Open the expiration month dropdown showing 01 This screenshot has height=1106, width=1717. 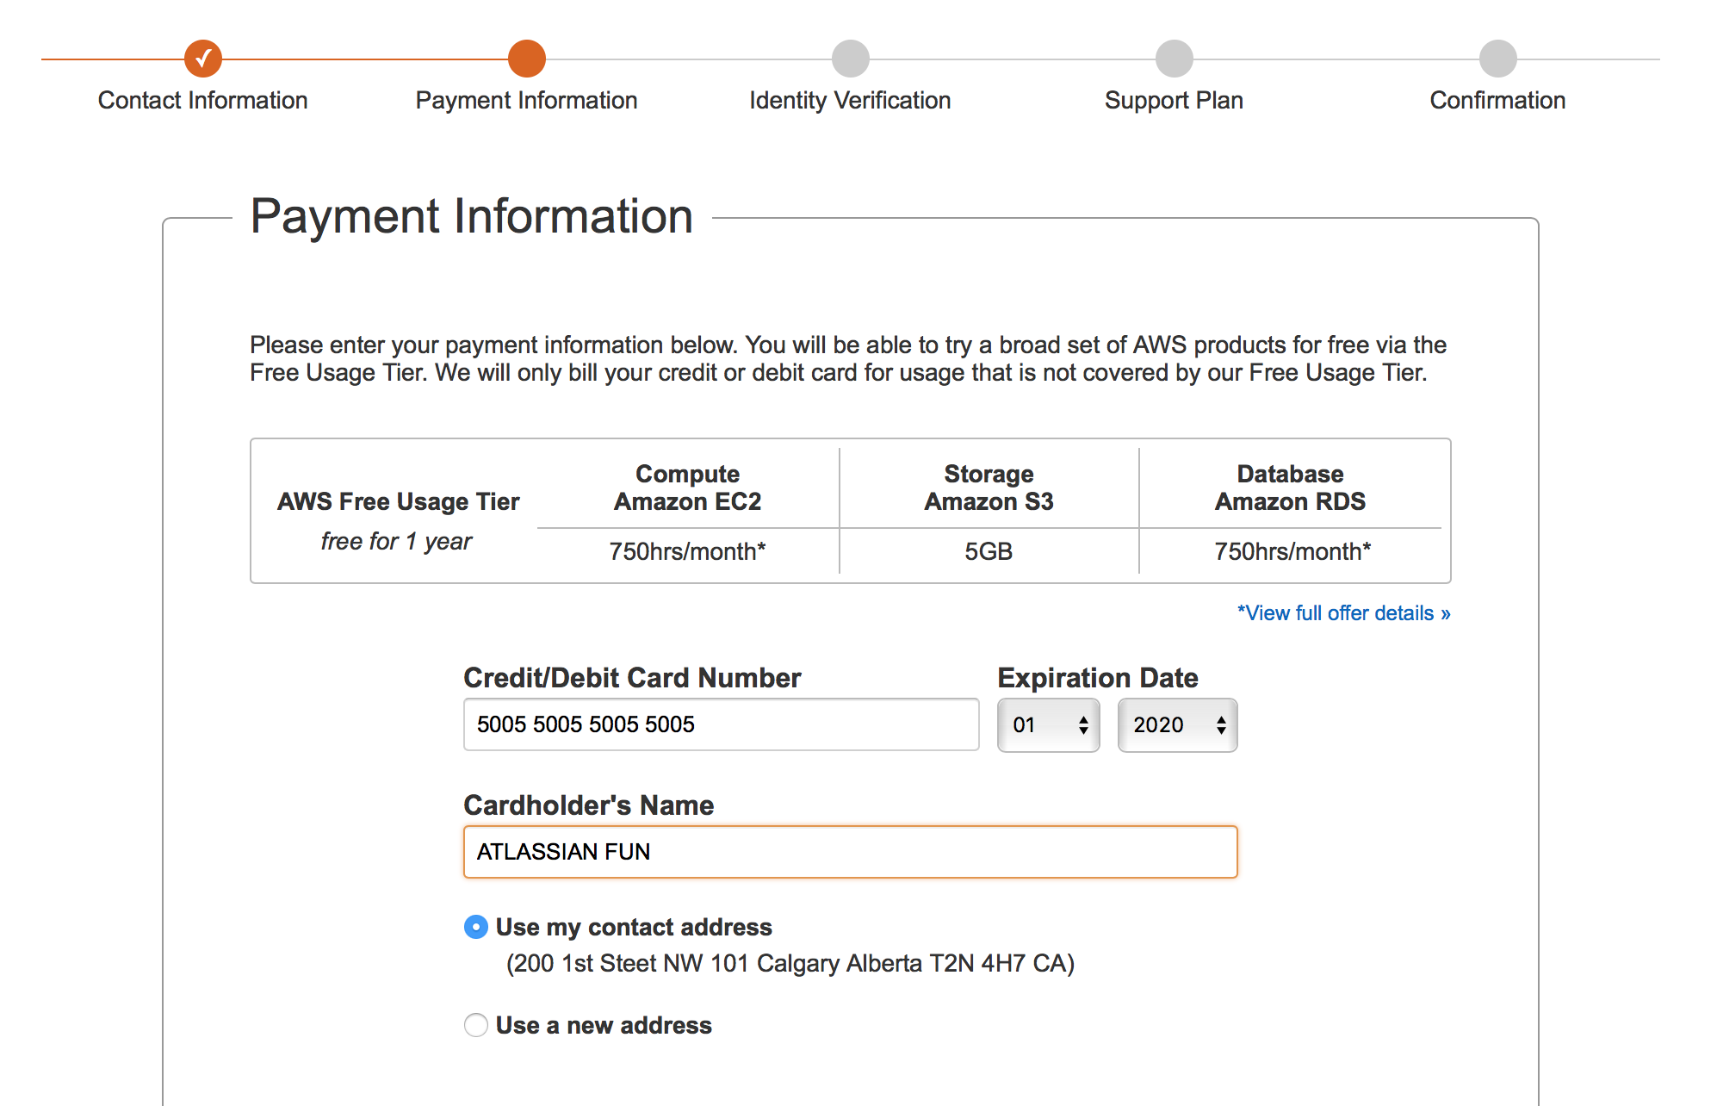[1049, 725]
